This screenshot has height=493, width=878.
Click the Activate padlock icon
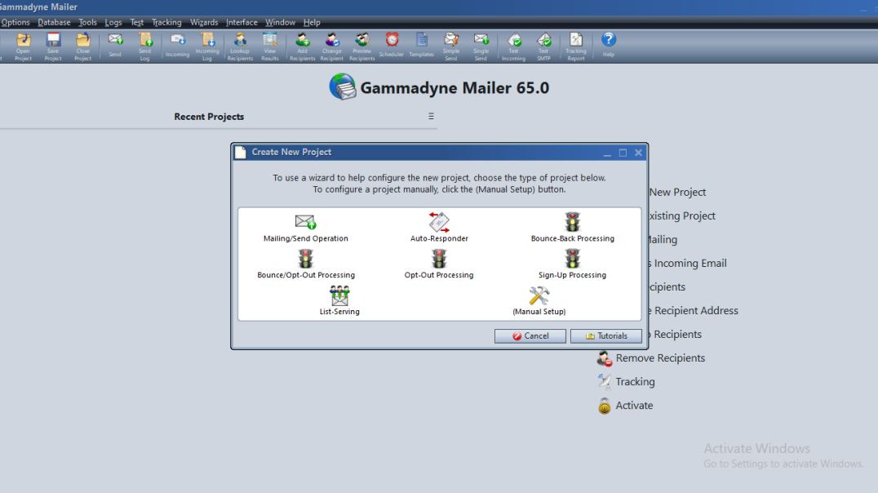604,406
